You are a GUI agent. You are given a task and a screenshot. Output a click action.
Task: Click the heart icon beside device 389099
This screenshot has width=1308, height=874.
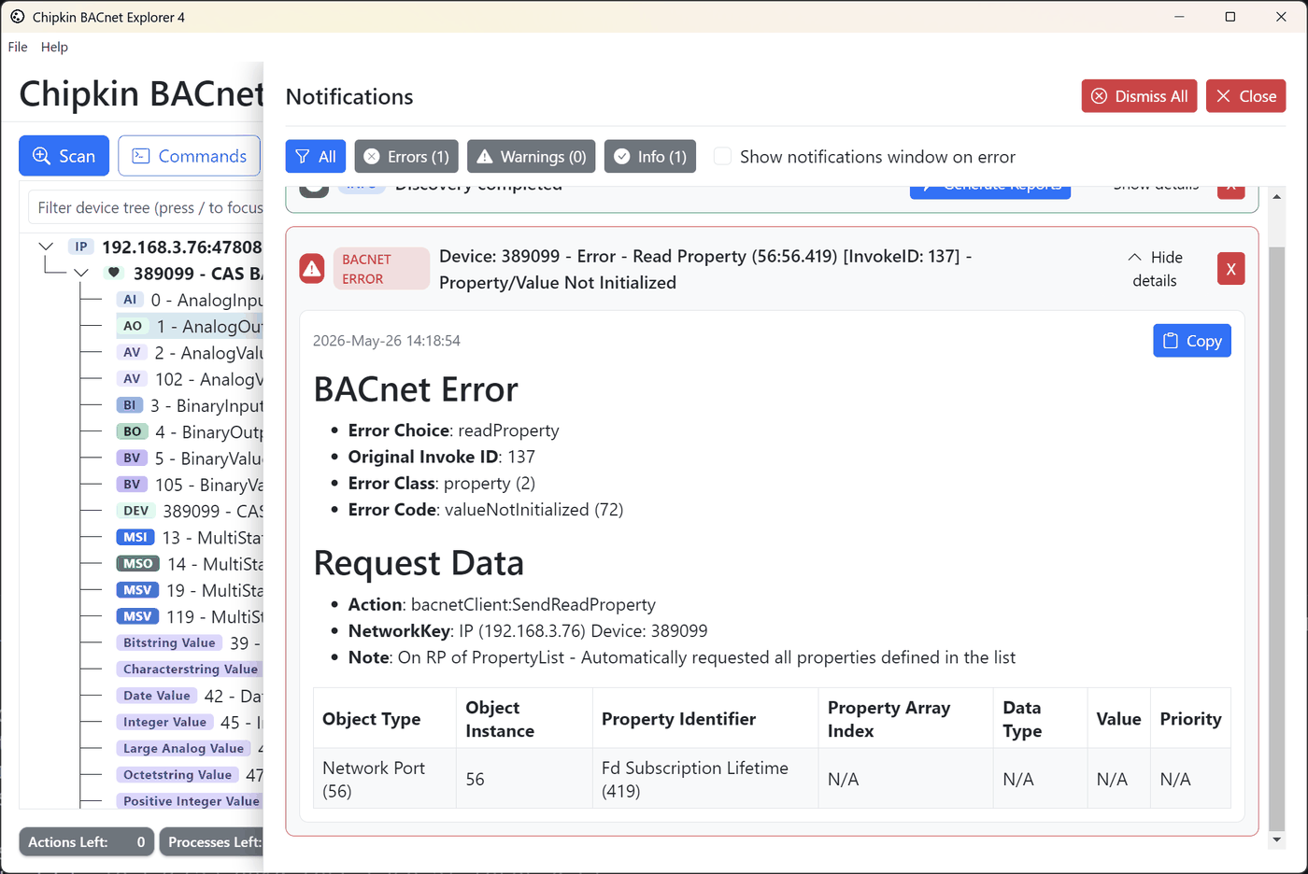[x=114, y=273]
